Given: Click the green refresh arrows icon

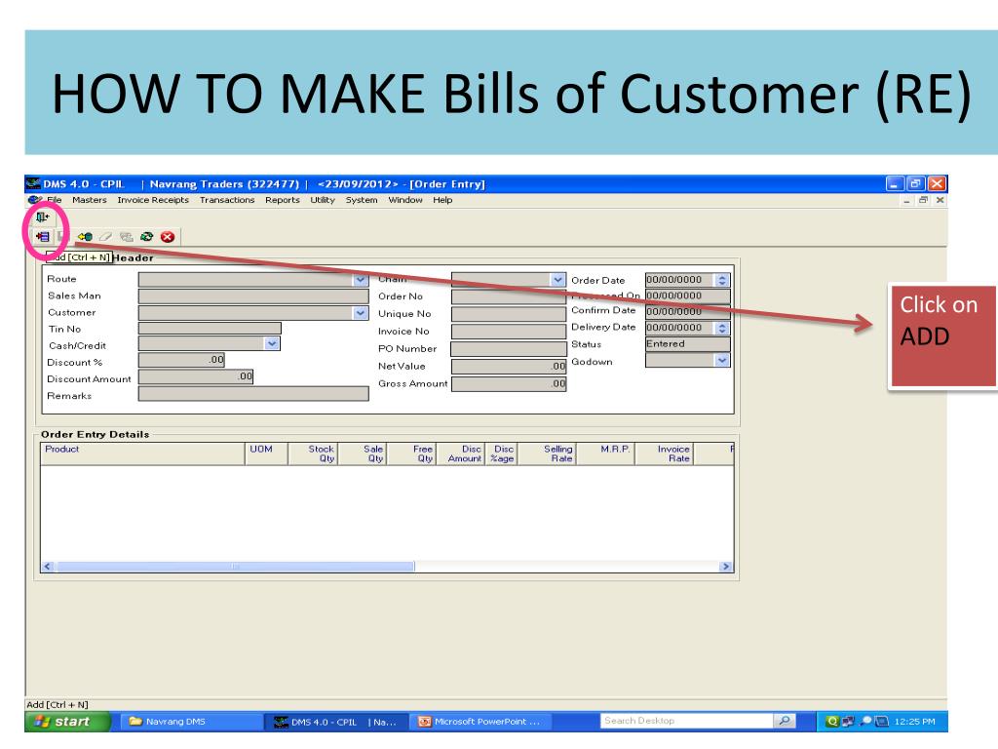Looking at the screenshot, I should coord(147,237).
